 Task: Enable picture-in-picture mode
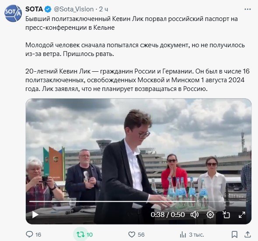pyautogui.click(x=226, y=215)
